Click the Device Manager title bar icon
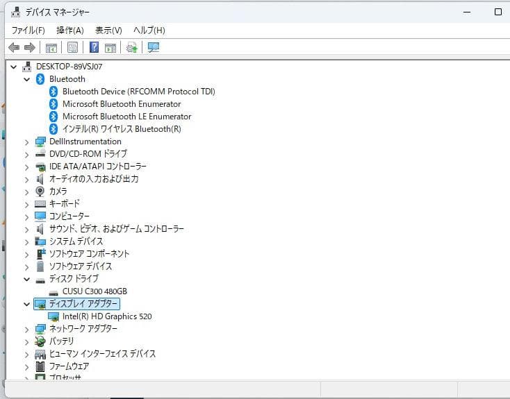The image size is (510, 399). click(x=15, y=12)
